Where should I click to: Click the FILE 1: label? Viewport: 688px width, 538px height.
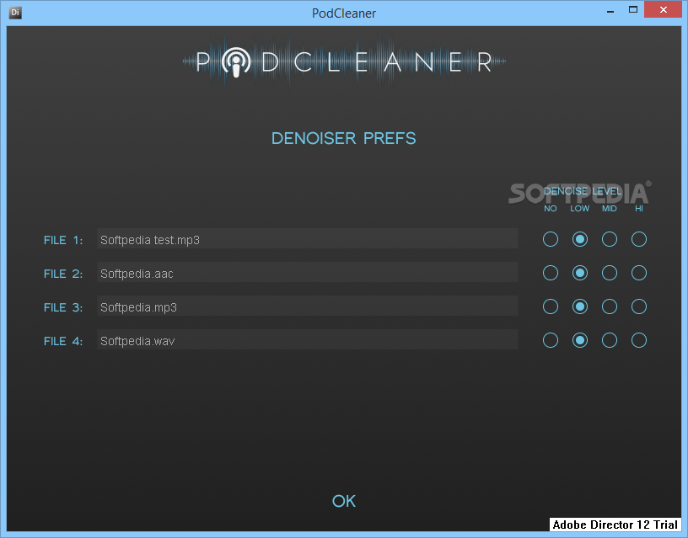coord(63,240)
